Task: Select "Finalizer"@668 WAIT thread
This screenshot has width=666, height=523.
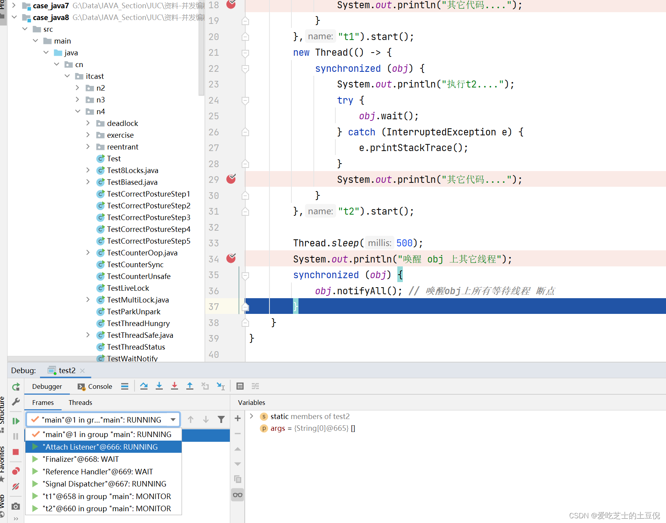Action: (104, 459)
